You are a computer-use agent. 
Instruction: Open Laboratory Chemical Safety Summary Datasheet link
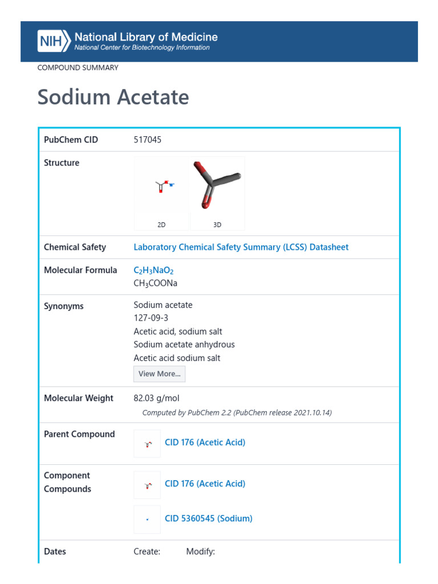point(241,247)
